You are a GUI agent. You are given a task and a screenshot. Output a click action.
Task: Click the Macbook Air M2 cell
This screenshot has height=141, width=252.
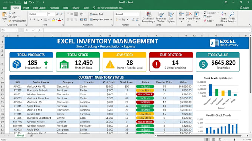click(41, 86)
